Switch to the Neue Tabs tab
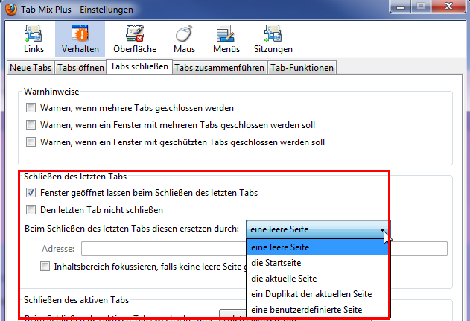The height and width of the screenshot is (321, 470). point(31,68)
